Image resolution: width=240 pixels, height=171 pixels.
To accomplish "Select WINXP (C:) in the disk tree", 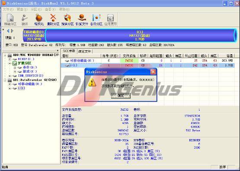I will (x=26, y=59).
